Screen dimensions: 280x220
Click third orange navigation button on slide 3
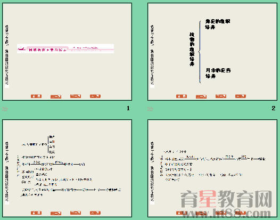point(76,213)
